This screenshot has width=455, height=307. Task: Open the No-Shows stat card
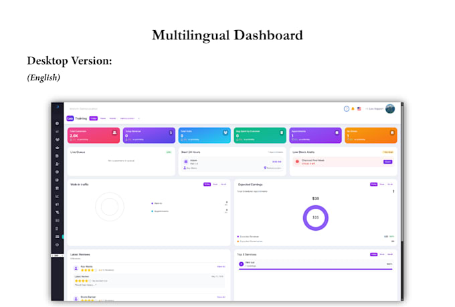(371, 135)
